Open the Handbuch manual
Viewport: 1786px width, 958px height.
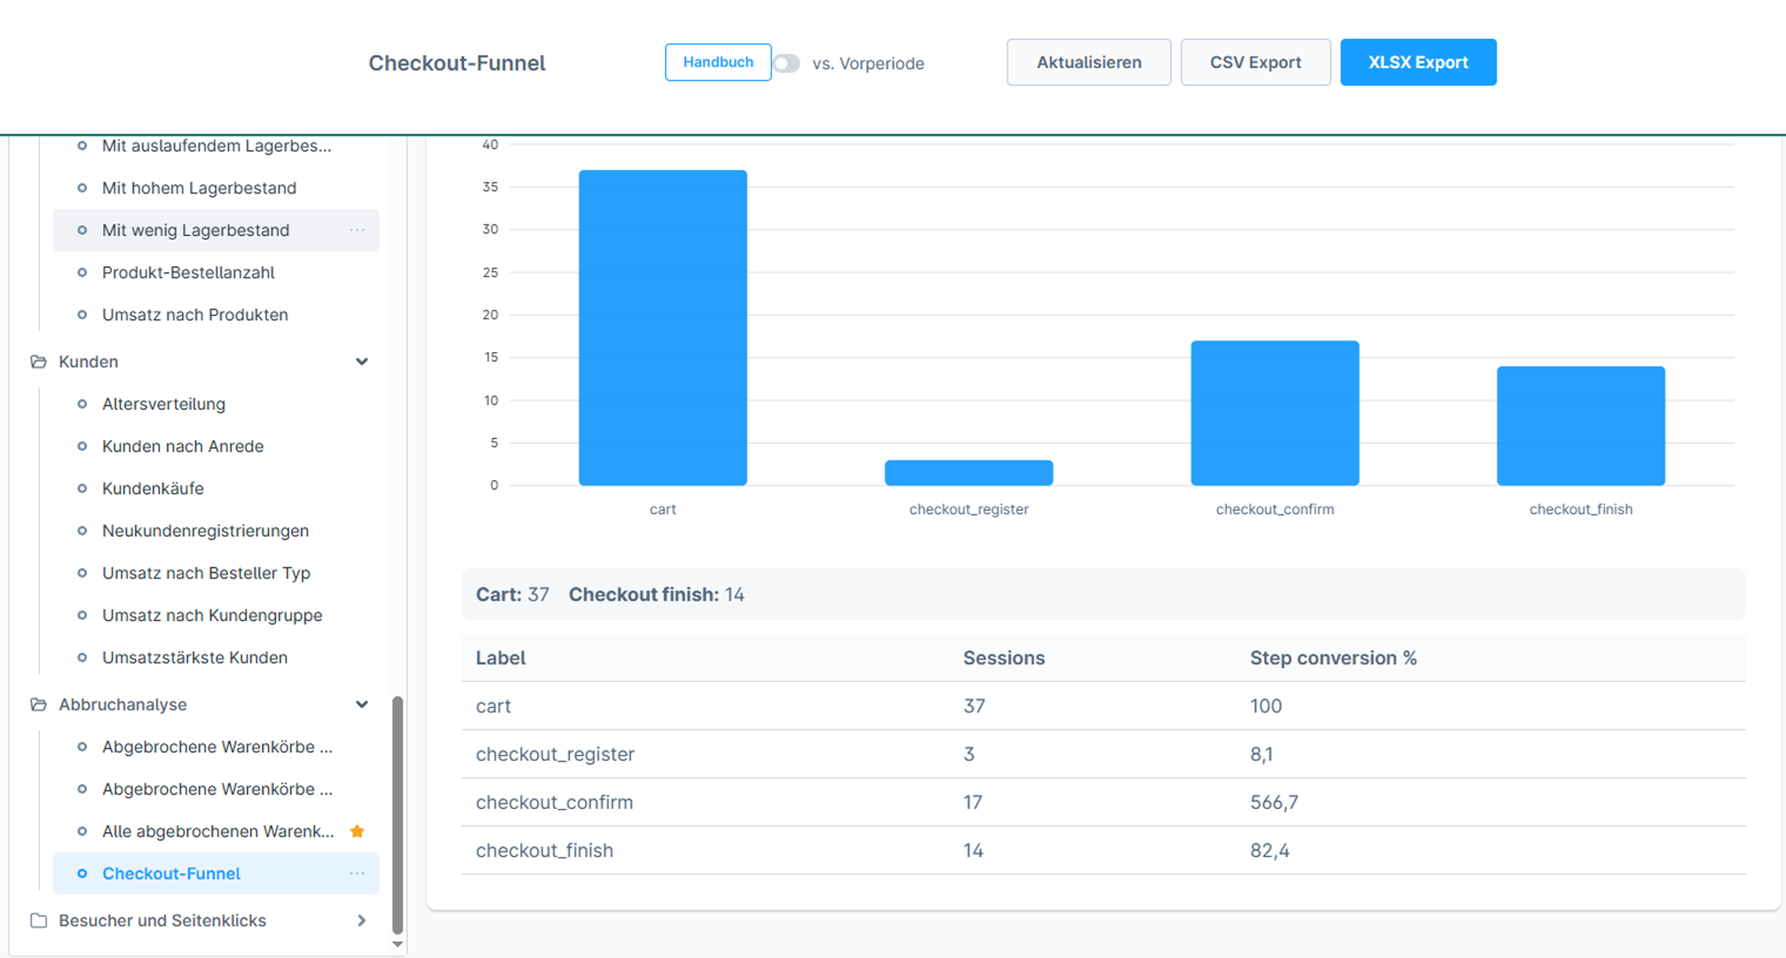click(718, 62)
